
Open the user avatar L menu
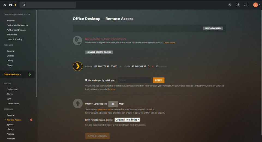[x=255, y=5]
